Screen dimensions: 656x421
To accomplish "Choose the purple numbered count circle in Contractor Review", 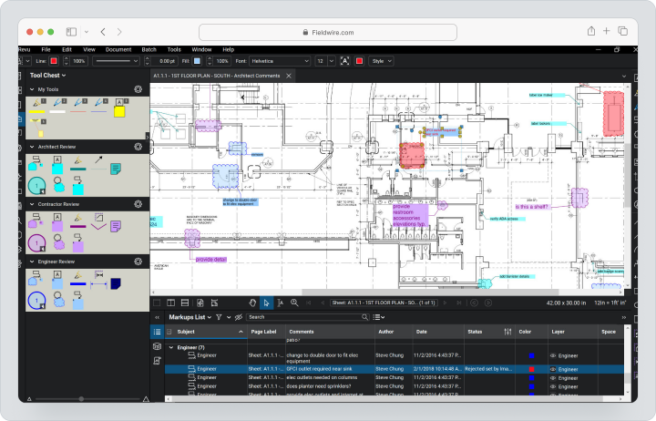I will pos(36,242).
